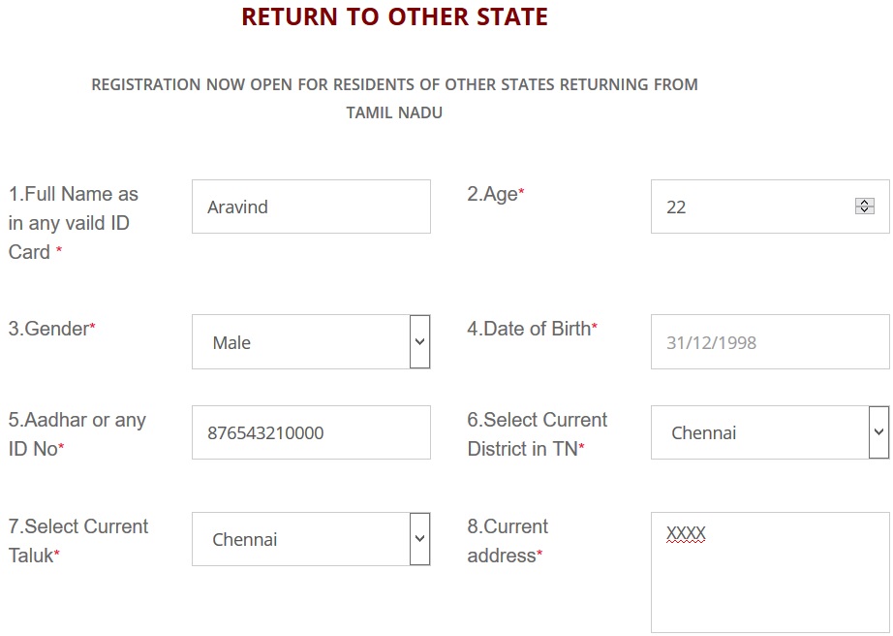This screenshot has height=636, width=893.
Task: Click the Date of Birth field
Action: coord(770,342)
